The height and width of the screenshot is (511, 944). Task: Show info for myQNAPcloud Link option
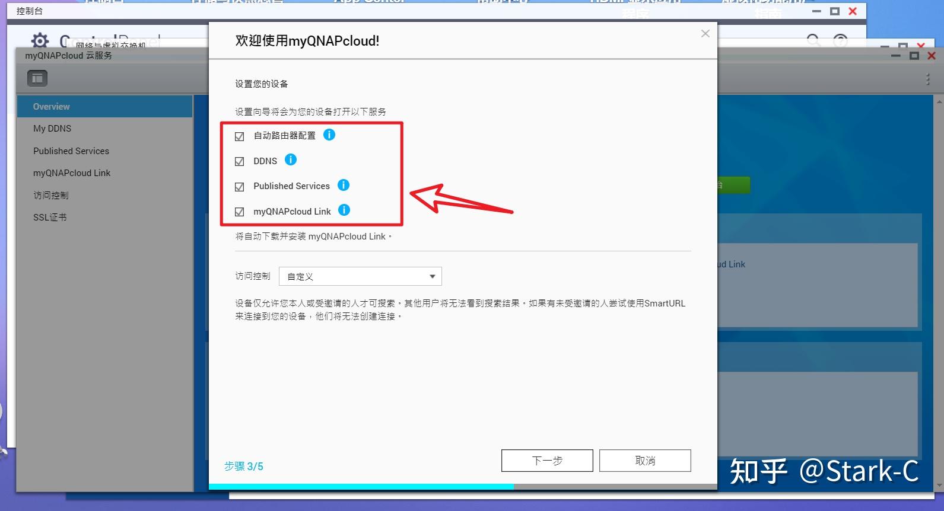tap(344, 210)
